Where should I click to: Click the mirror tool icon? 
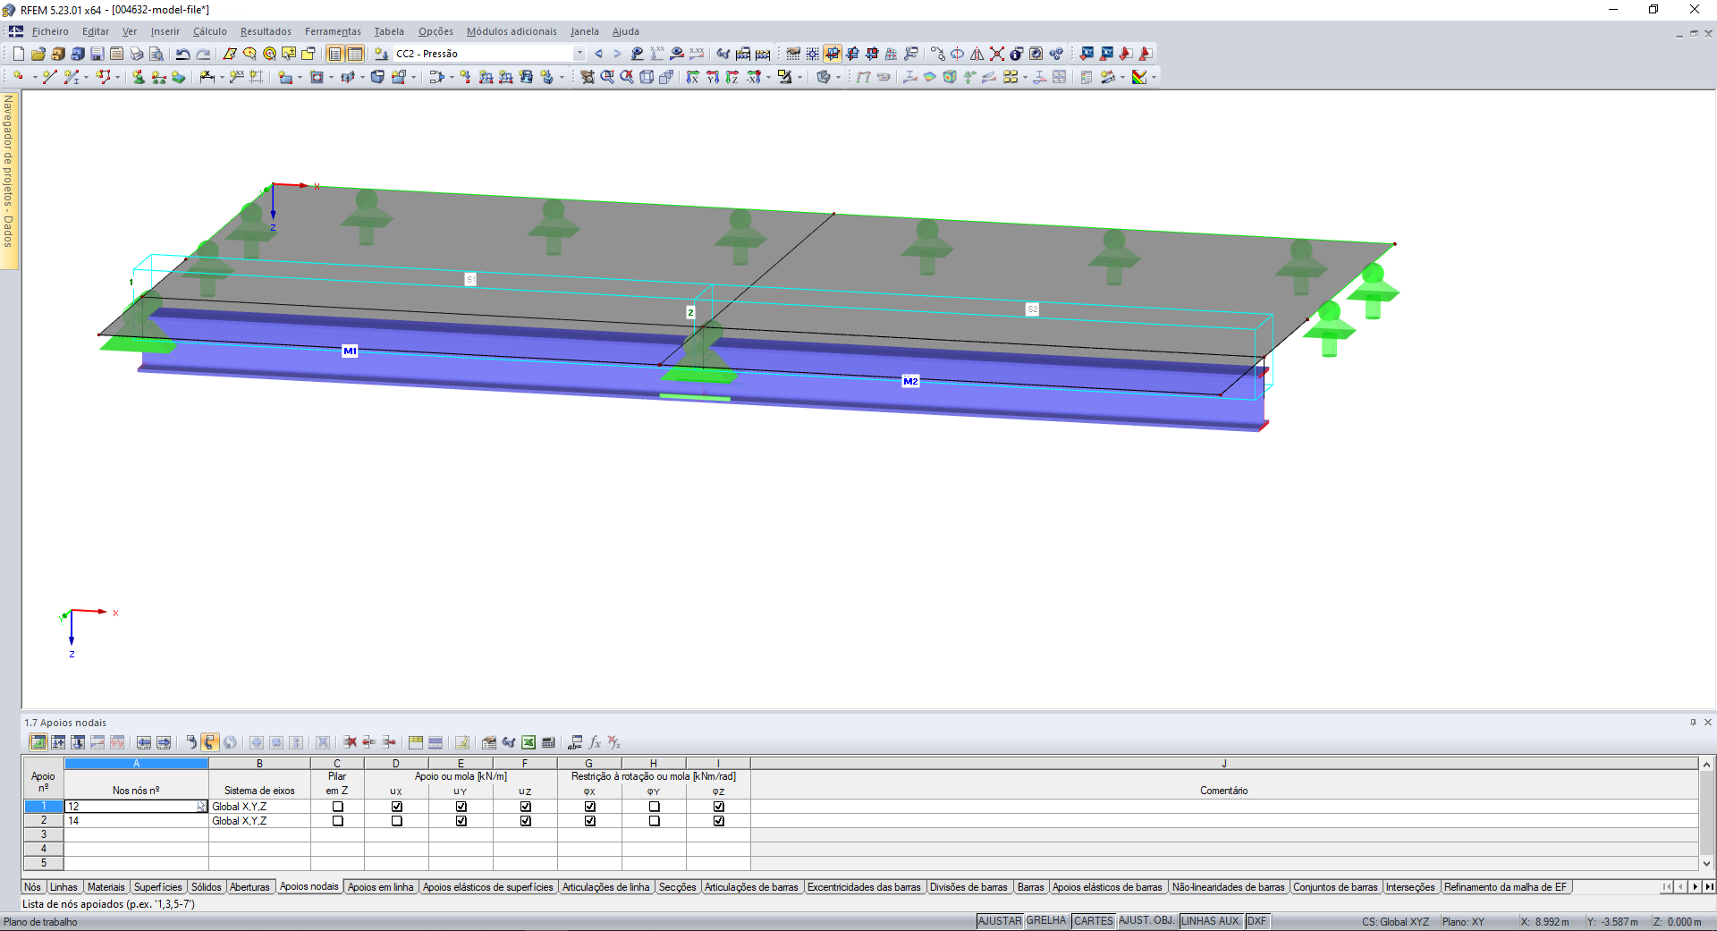(x=977, y=54)
